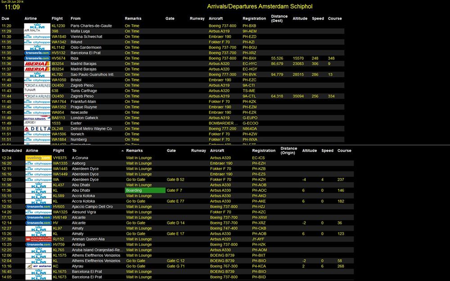This screenshot has width=450, height=281.
Task: Select the green Boarding status cell
Action: click(x=145, y=191)
